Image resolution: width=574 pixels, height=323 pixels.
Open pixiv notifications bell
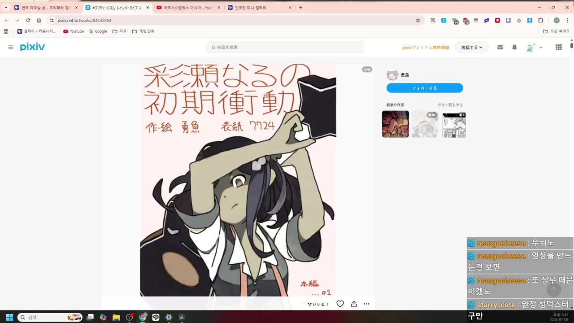click(x=514, y=47)
